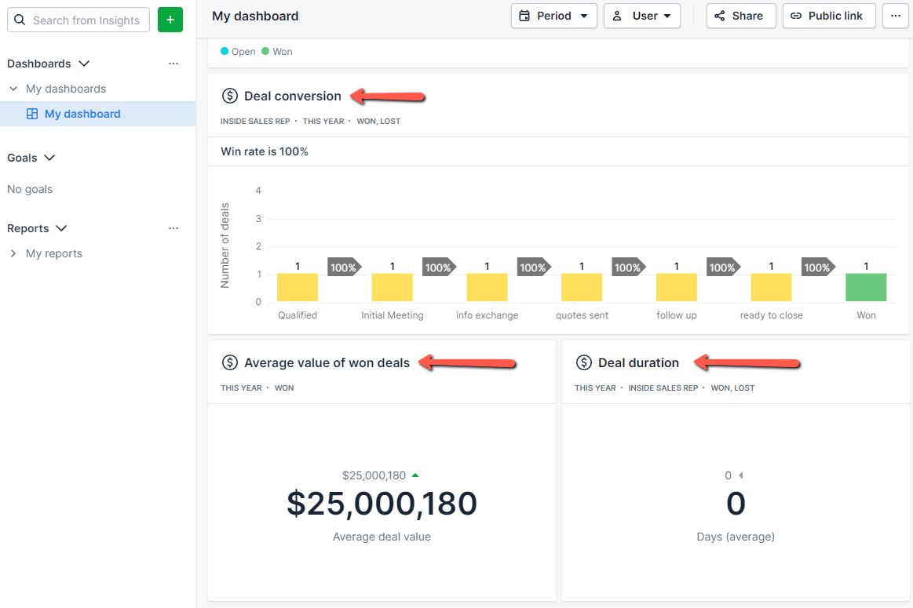Click the Public link button
Image resolution: width=913 pixels, height=608 pixels.
829,16
